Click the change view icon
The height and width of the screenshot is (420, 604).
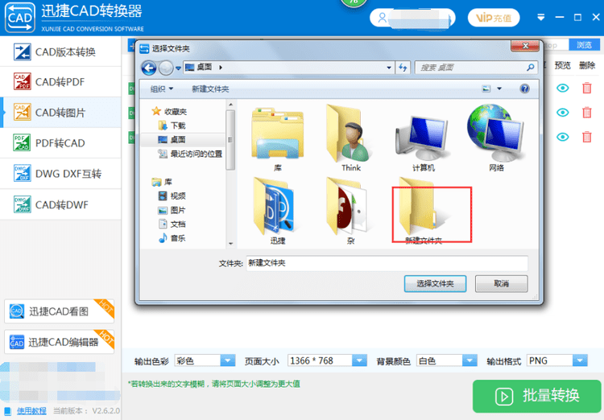486,89
